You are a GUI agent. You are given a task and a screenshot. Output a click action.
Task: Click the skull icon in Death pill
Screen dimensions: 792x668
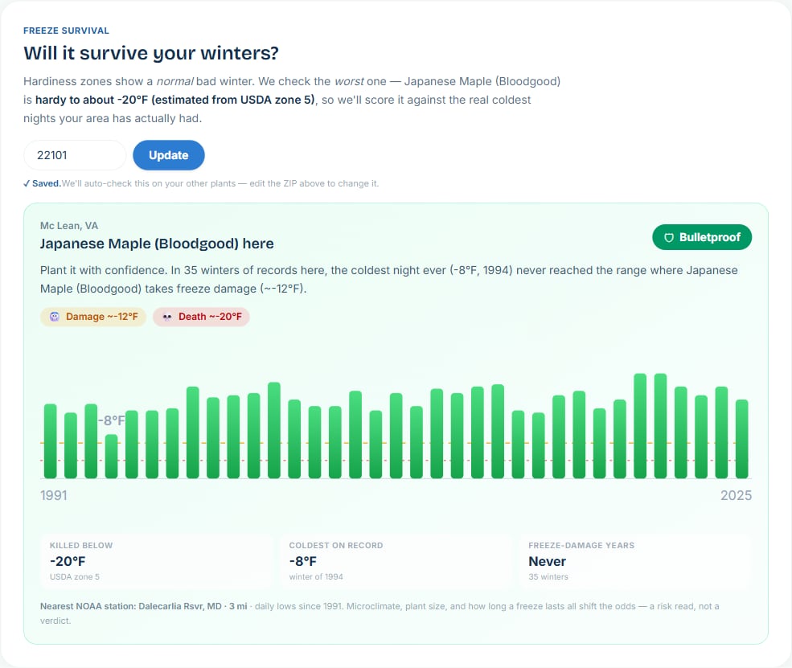[167, 317]
